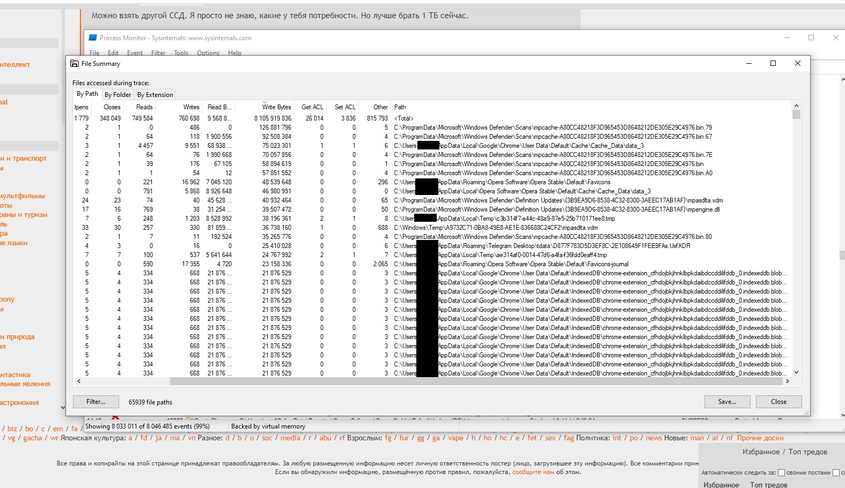Click the '65939 file paths' label
845x488 pixels.
(x=150, y=402)
